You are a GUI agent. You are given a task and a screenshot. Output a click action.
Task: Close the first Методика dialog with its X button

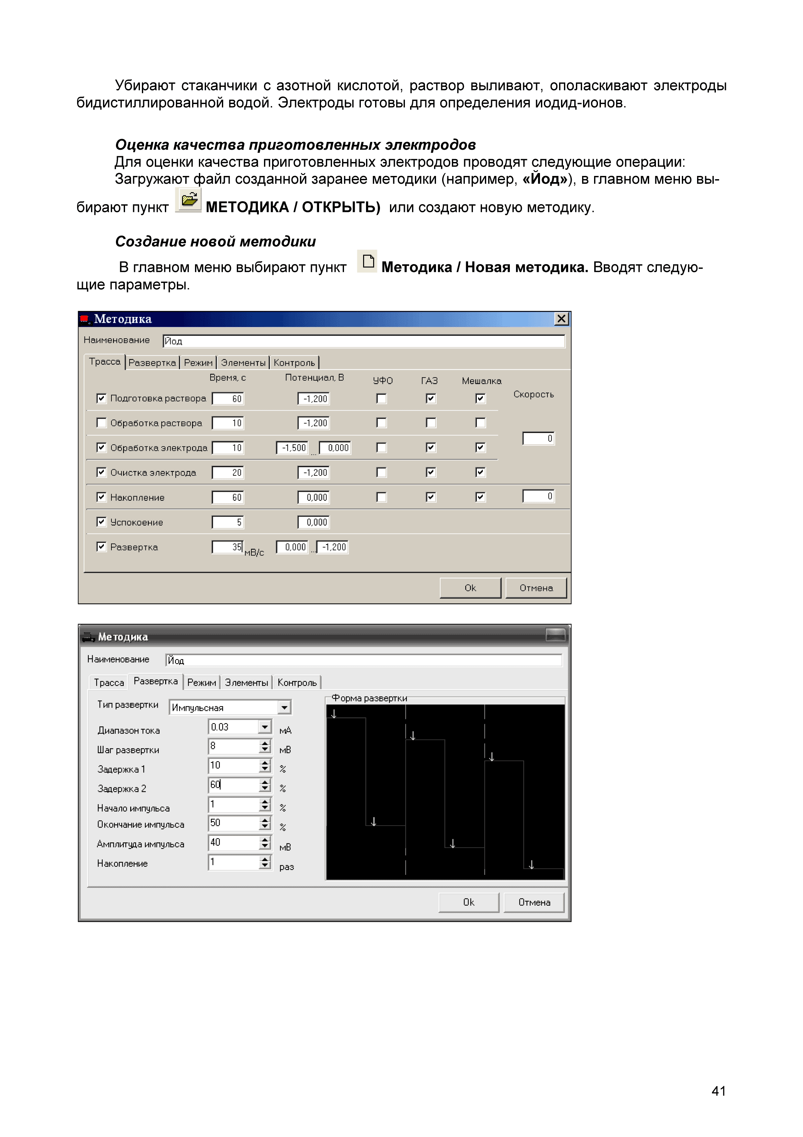(561, 319)
